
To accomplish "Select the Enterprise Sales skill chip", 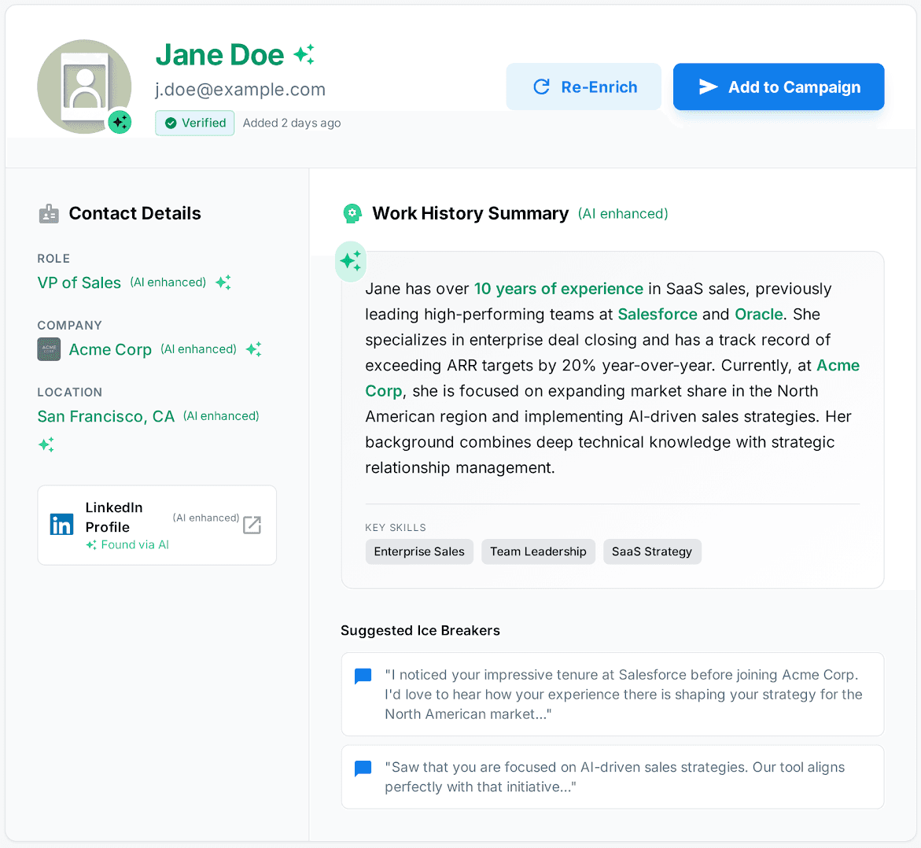I will click(x=418, y=551).
